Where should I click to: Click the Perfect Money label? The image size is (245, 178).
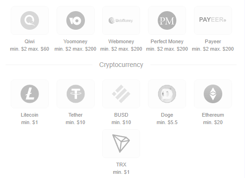167,41
